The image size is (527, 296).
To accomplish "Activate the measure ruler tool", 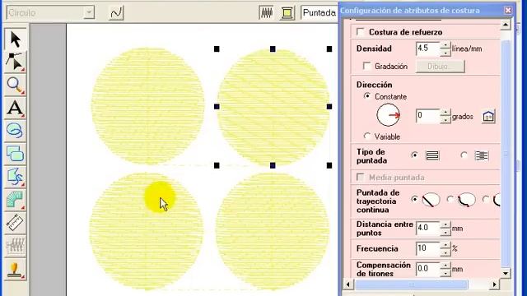I will click(15, 223).
